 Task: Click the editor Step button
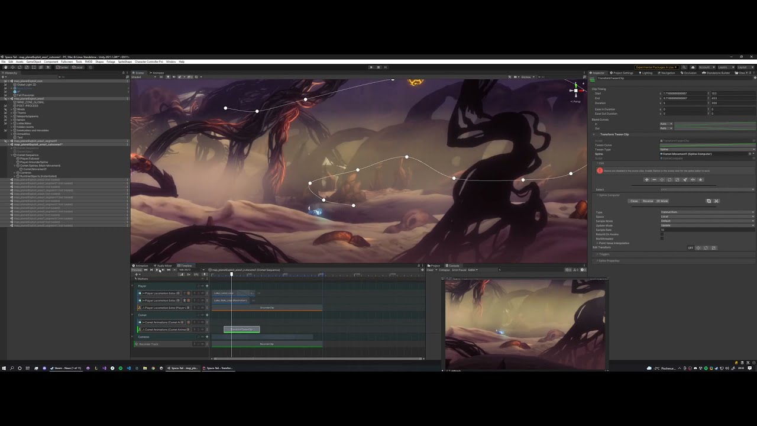[385, 67]
